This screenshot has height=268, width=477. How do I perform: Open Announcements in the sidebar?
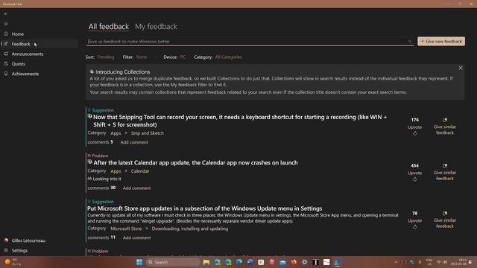(40, 54)
